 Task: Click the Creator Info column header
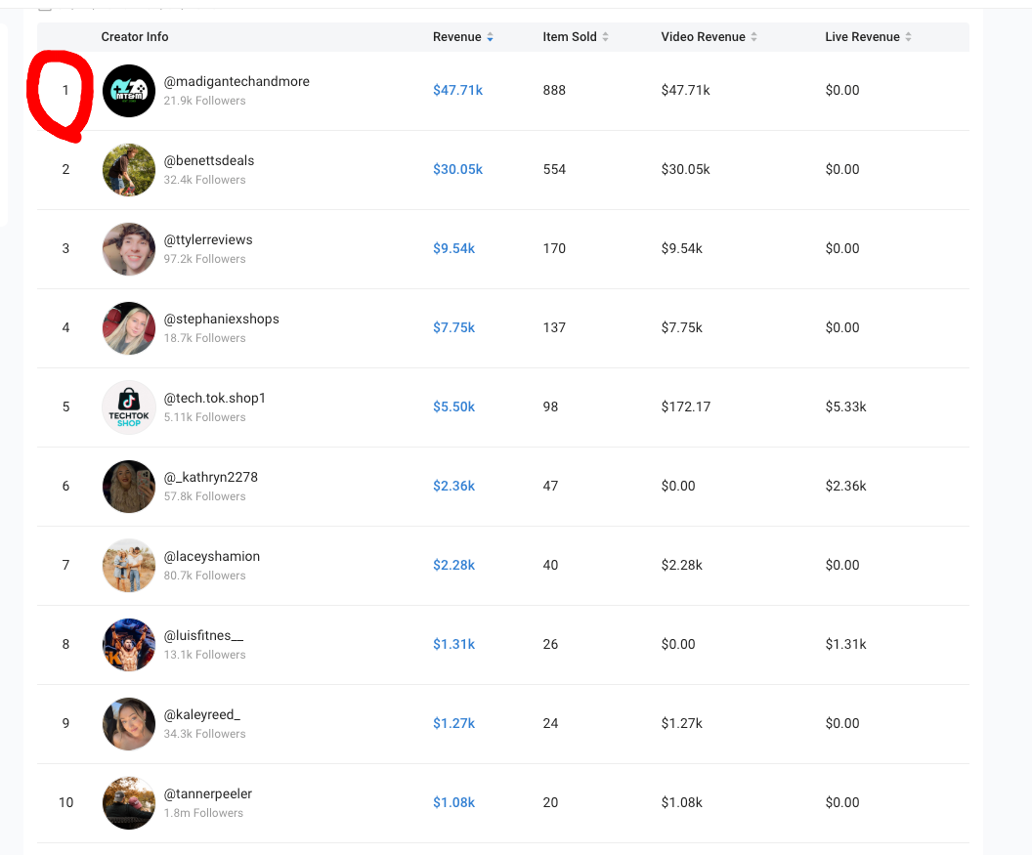pos(135,37)
